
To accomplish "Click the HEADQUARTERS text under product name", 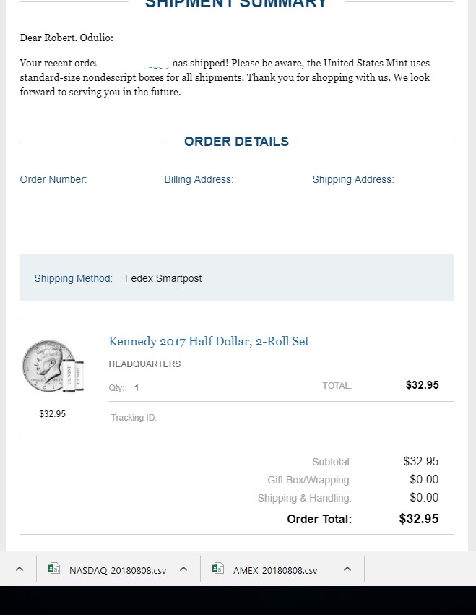I will point(144,364).
